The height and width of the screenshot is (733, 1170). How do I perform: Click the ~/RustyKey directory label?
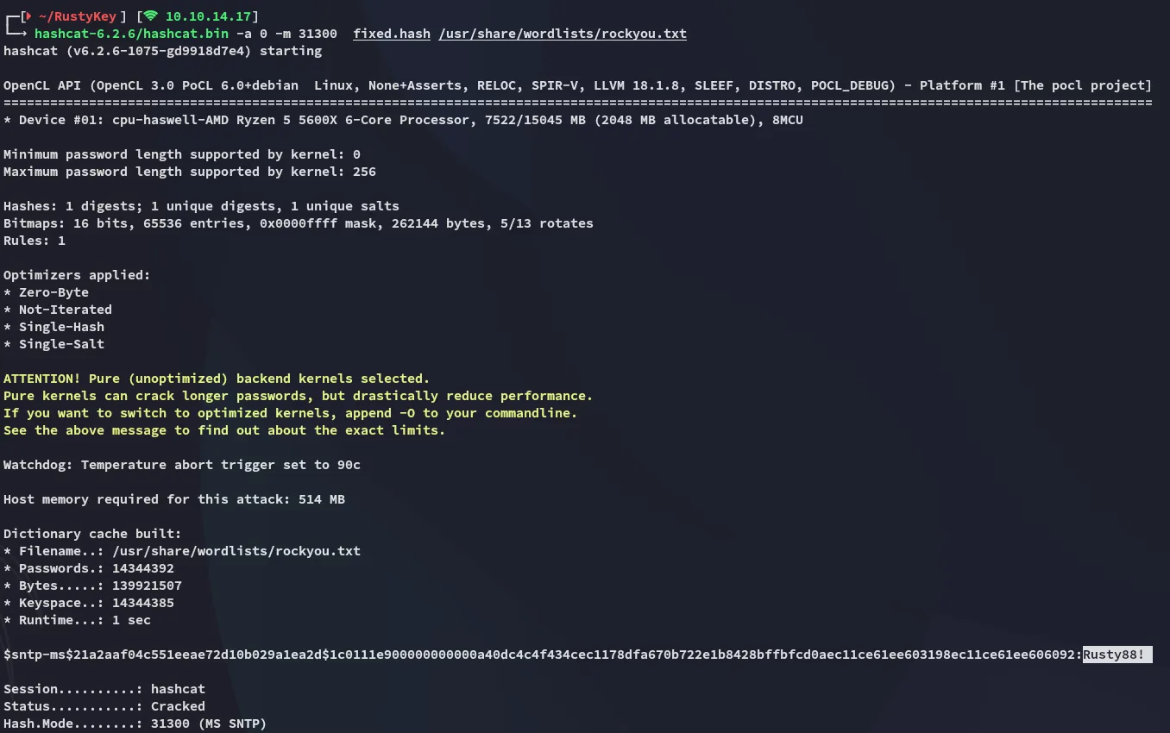(x=78, y=16)
